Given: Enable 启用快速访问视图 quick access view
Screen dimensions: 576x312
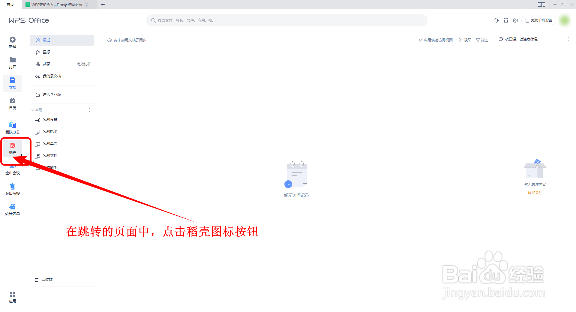Looking at the screenshot, I should (x=436, y=40).
